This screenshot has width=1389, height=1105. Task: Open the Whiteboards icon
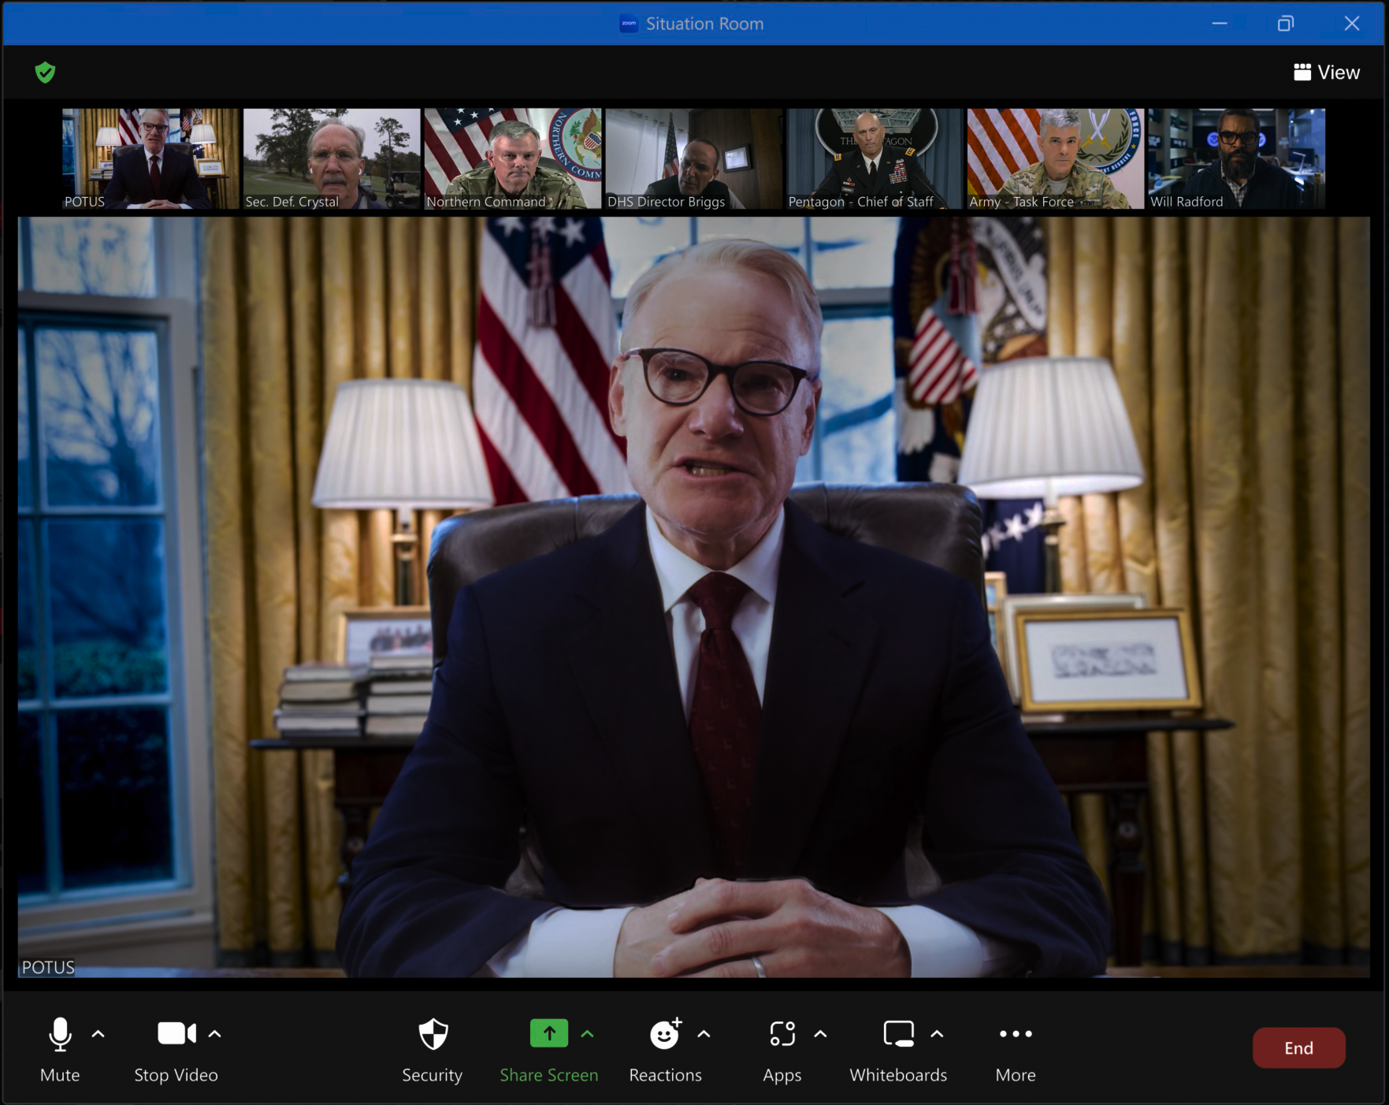898,1033
